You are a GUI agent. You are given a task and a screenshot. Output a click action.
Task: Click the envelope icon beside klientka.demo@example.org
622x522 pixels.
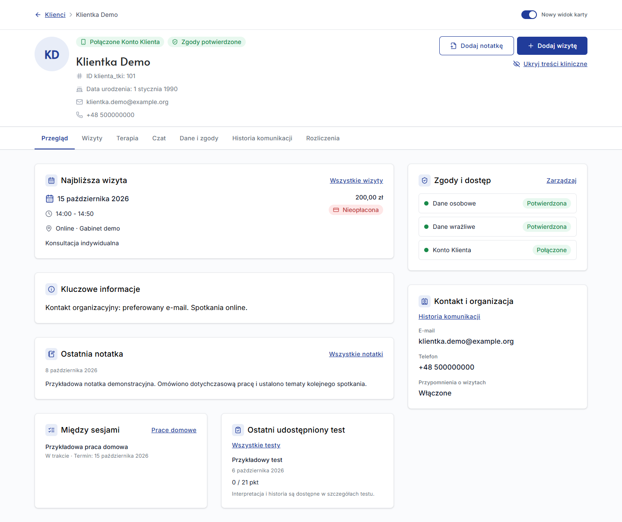click(x=79, y=102)
